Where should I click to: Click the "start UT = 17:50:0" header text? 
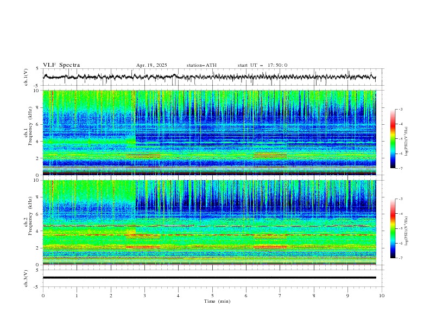tap(262, 65)
